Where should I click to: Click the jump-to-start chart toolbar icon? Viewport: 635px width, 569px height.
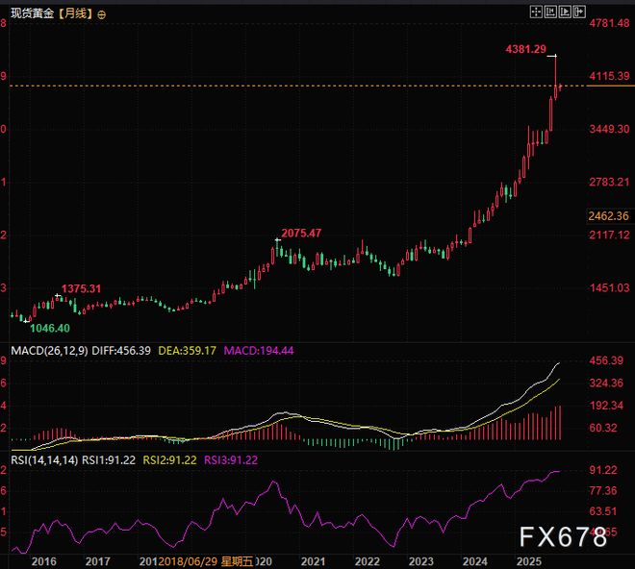click(550, 12)
